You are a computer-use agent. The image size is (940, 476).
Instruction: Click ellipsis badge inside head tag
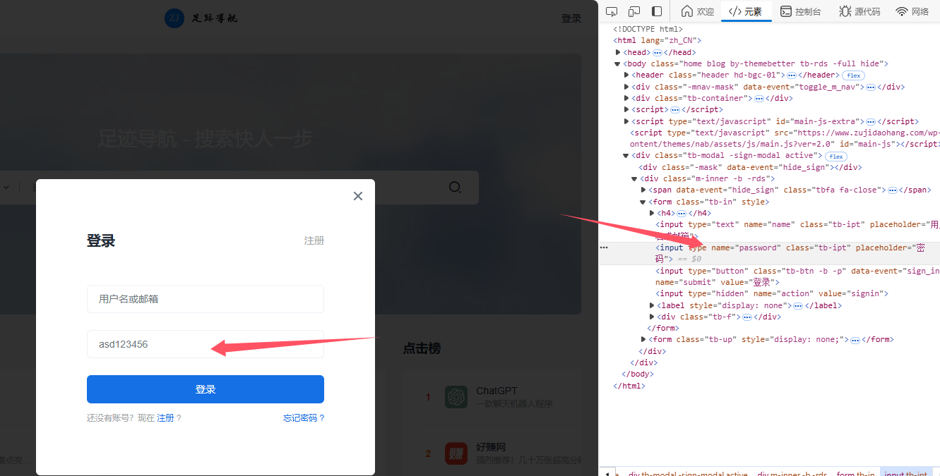pos(657,53)
